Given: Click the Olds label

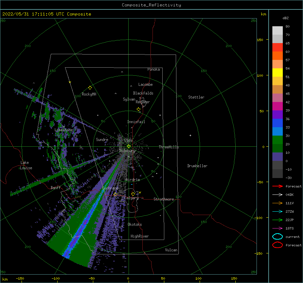Looking at the screenshot, I should tap(128, 140).
